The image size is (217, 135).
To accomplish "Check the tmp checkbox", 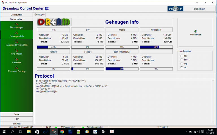I will [x=181, y=64].
